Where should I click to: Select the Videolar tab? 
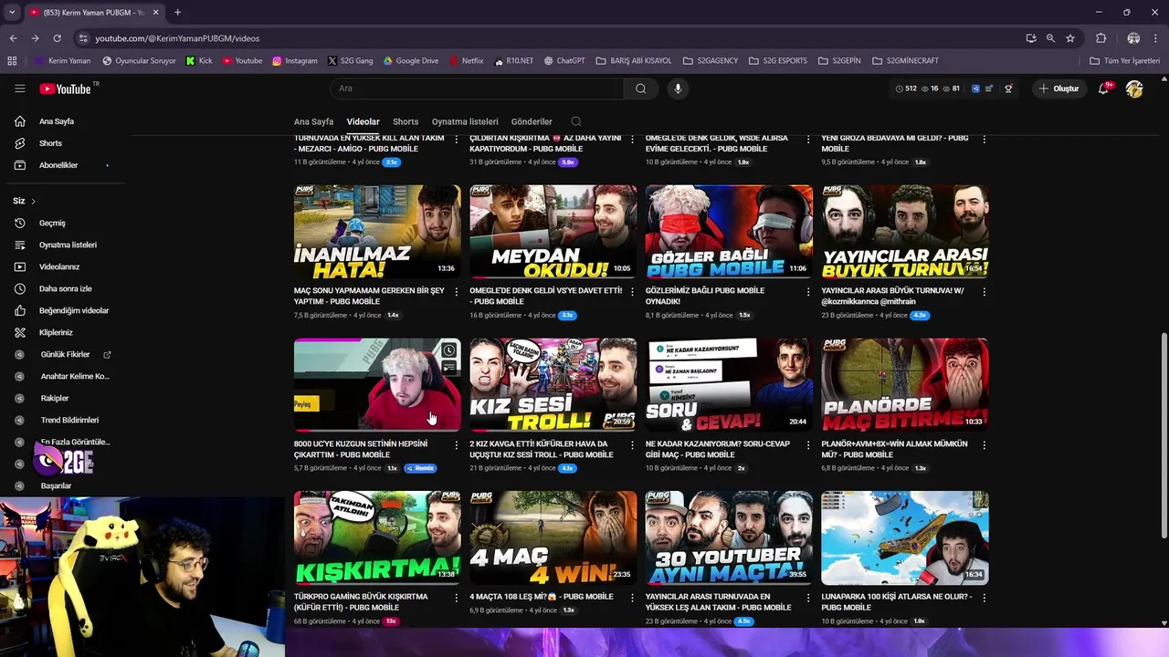tap(363, 121)
